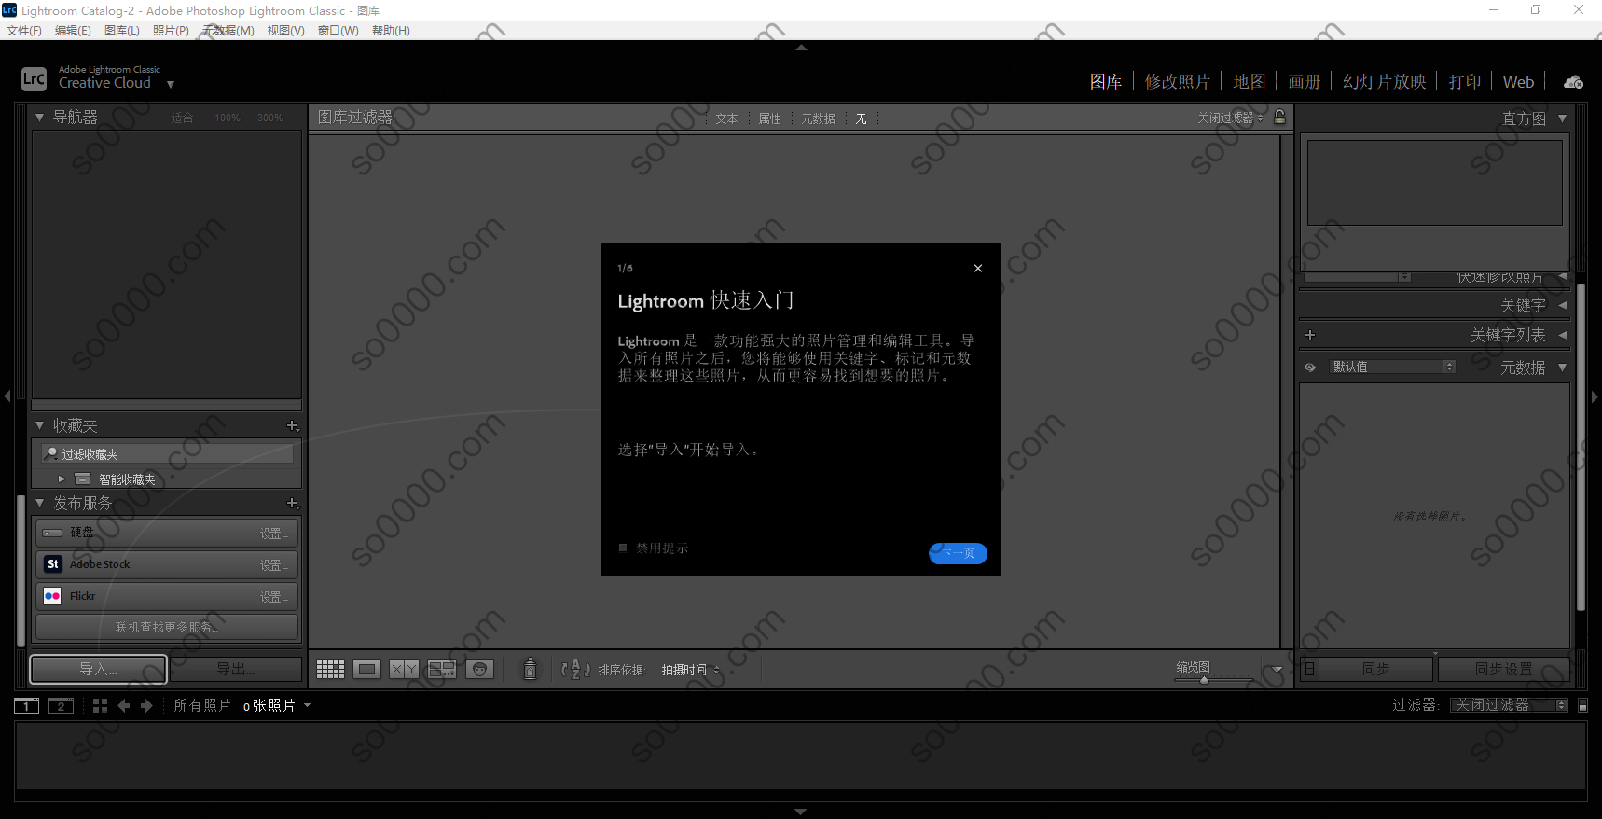Collapse the 导航器 panel
Image resolution: width=1602 pixels, height=819 pixels.
coord(39,118)
